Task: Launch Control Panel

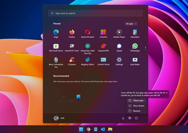Action: tap(103, 61)
